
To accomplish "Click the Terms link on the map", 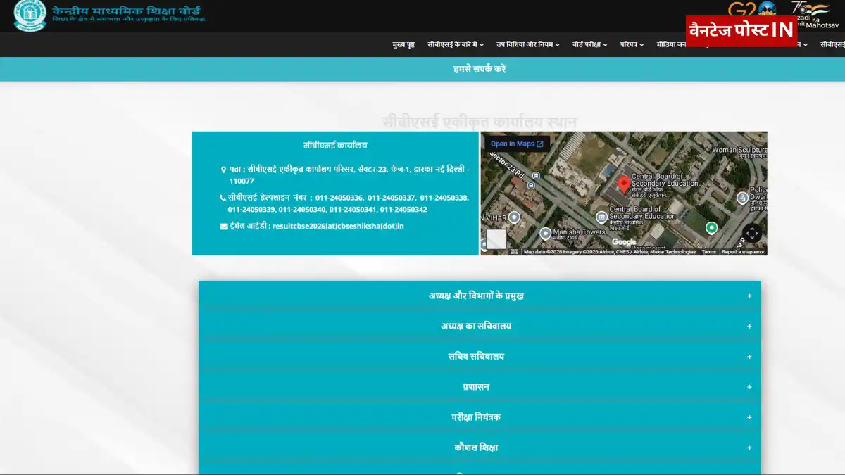I will click(708, 251).
